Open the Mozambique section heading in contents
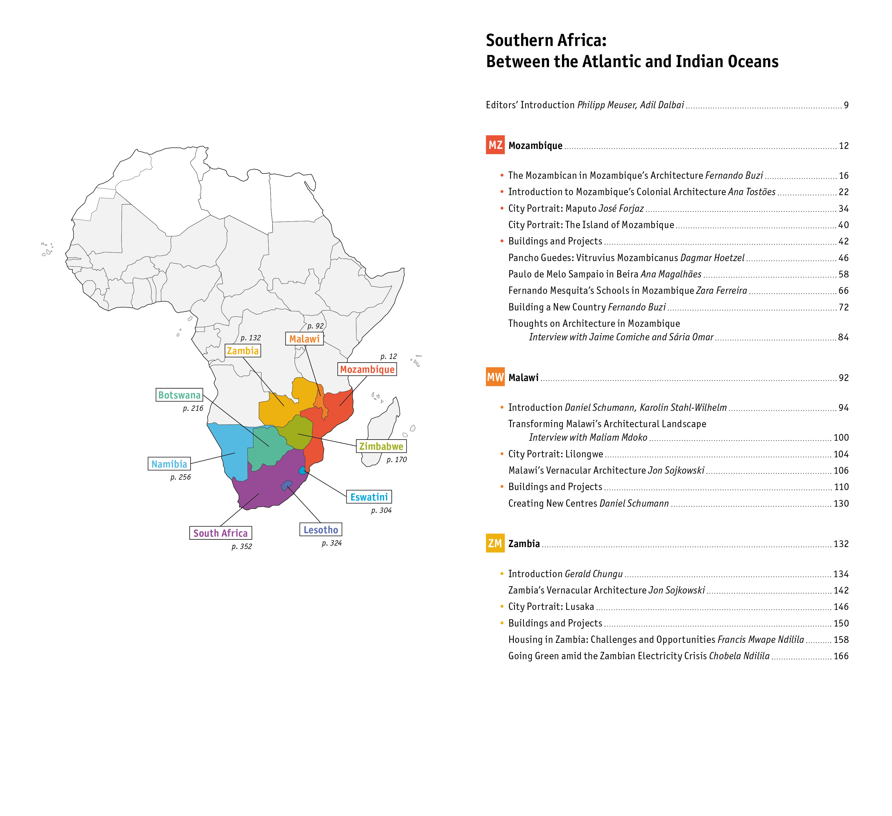Viewport: 892px width, 816px height. click(x=535, y=146)
